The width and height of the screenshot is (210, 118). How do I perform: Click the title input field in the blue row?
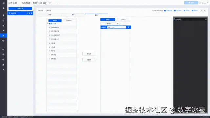coord(116,27)
